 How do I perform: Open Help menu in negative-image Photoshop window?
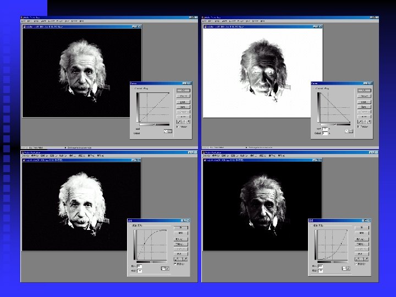click(263, 21)
